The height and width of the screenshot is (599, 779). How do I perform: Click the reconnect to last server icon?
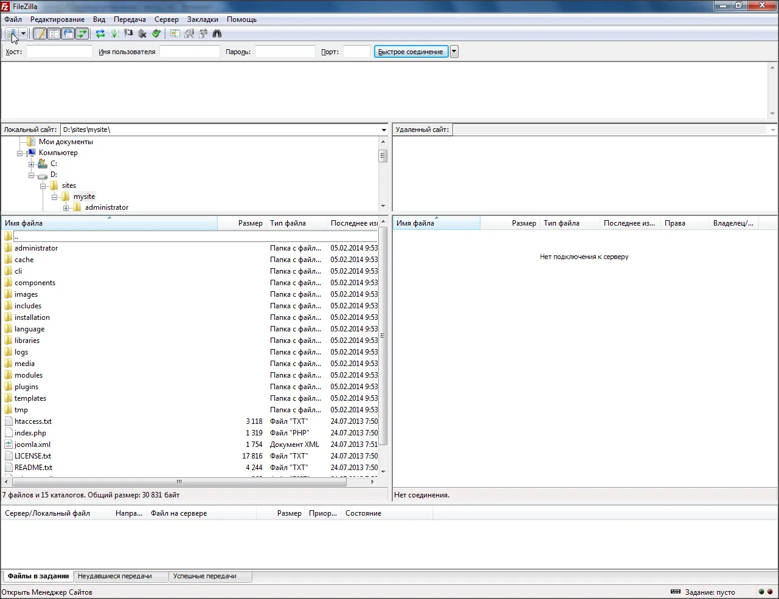coord(156,34)
